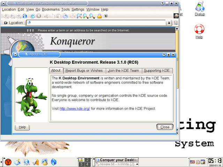223x167 pixels.
Task: Click the KDE gear throbber icon in Konqueror
Action: coord(176,16)
